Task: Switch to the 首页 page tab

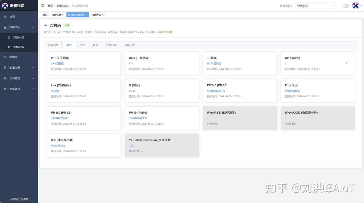Action: coord(45,15)
